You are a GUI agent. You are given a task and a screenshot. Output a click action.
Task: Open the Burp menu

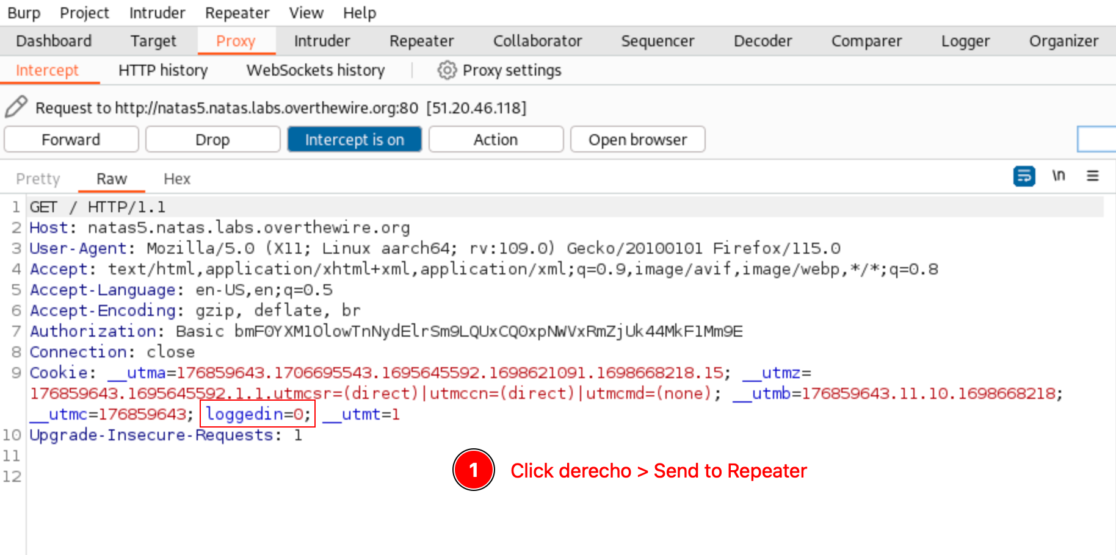pos(24,13)
